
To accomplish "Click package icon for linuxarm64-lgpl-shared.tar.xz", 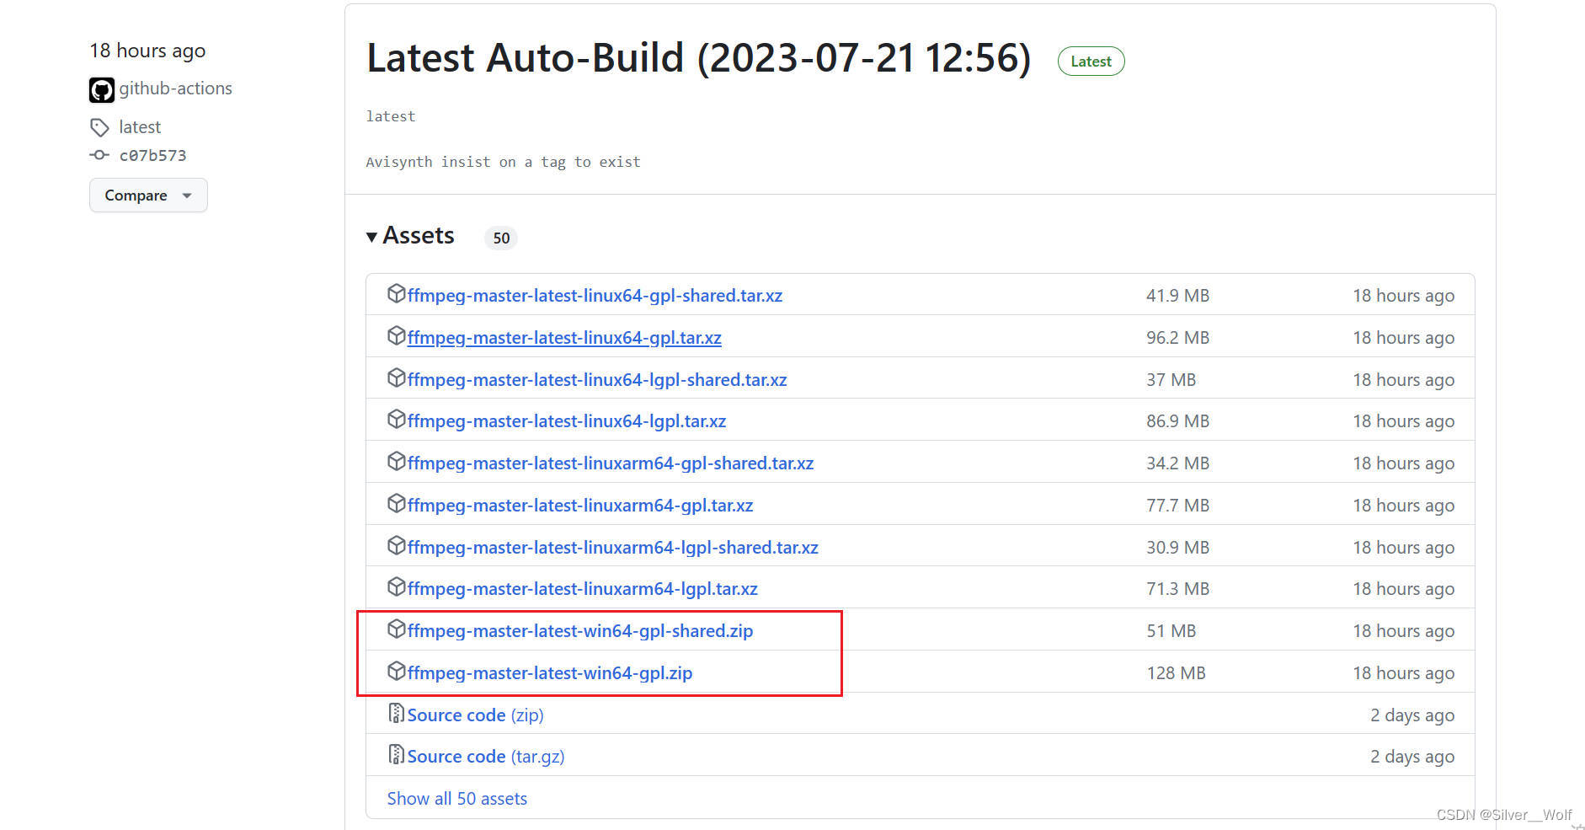I will point(397,545).
